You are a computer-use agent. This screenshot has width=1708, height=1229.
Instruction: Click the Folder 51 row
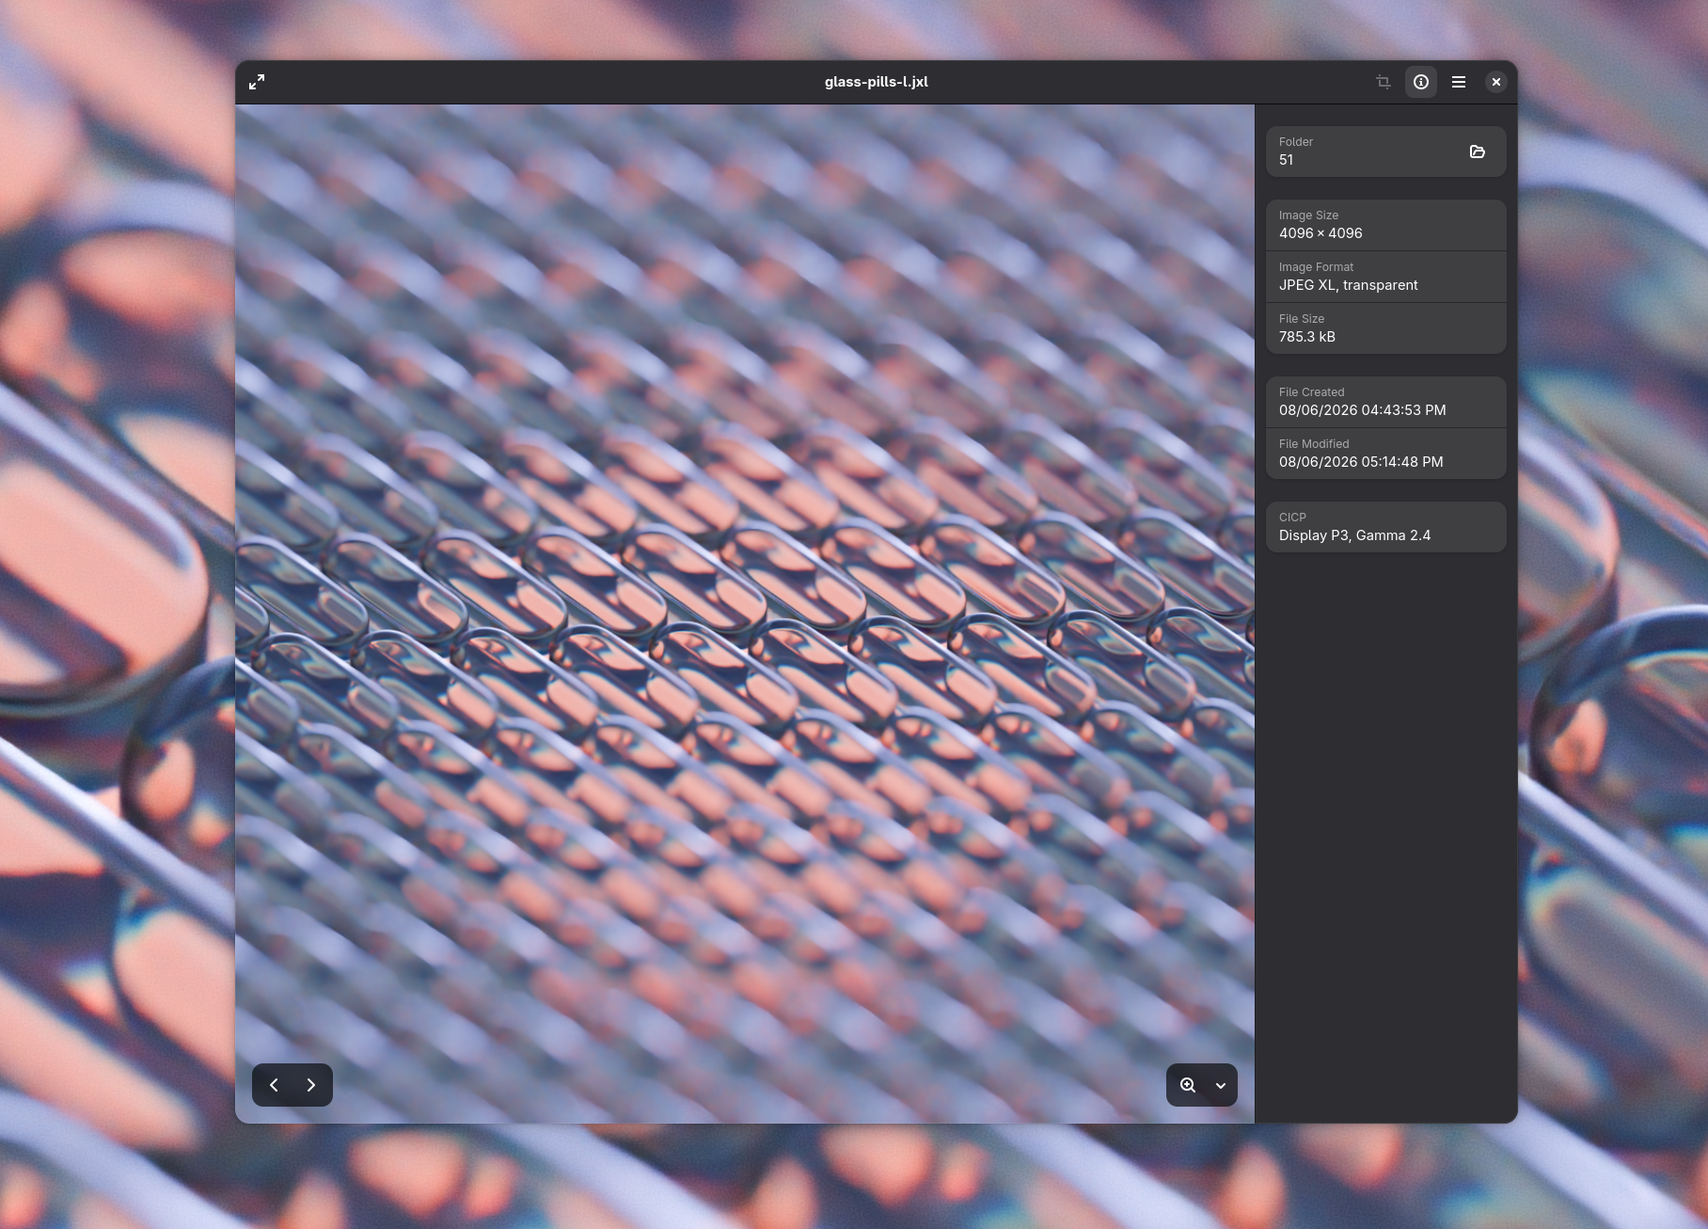pos(1386,152)
